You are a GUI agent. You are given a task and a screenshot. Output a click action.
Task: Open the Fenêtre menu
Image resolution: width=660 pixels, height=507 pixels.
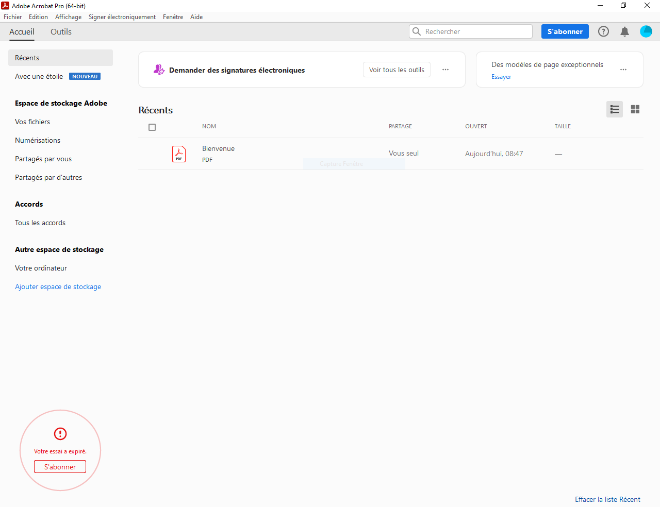pyautogui.click(x=173, y=17)
